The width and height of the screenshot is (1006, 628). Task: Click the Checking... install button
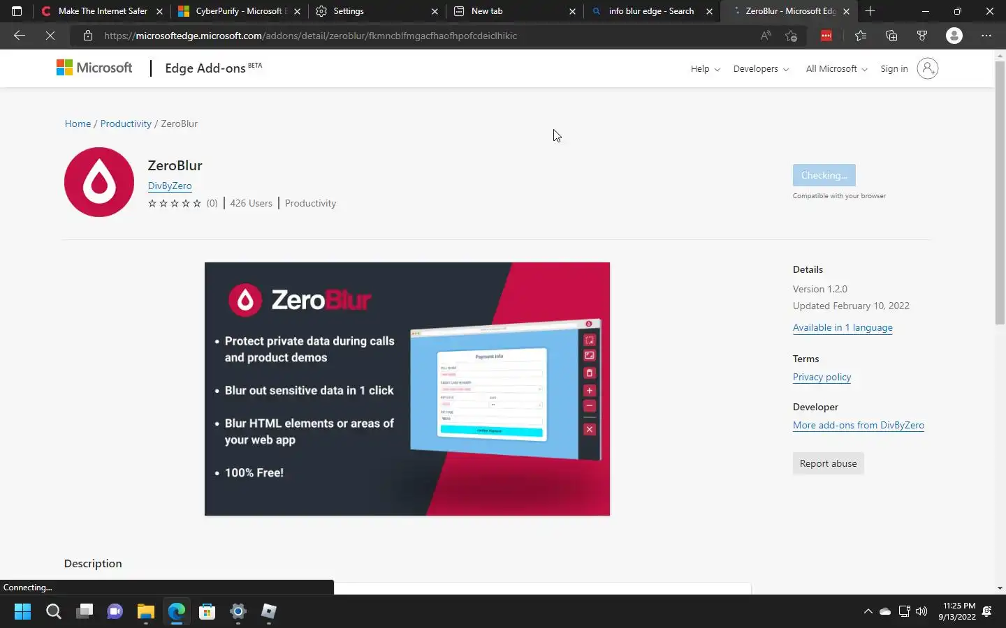pos(824,175)
